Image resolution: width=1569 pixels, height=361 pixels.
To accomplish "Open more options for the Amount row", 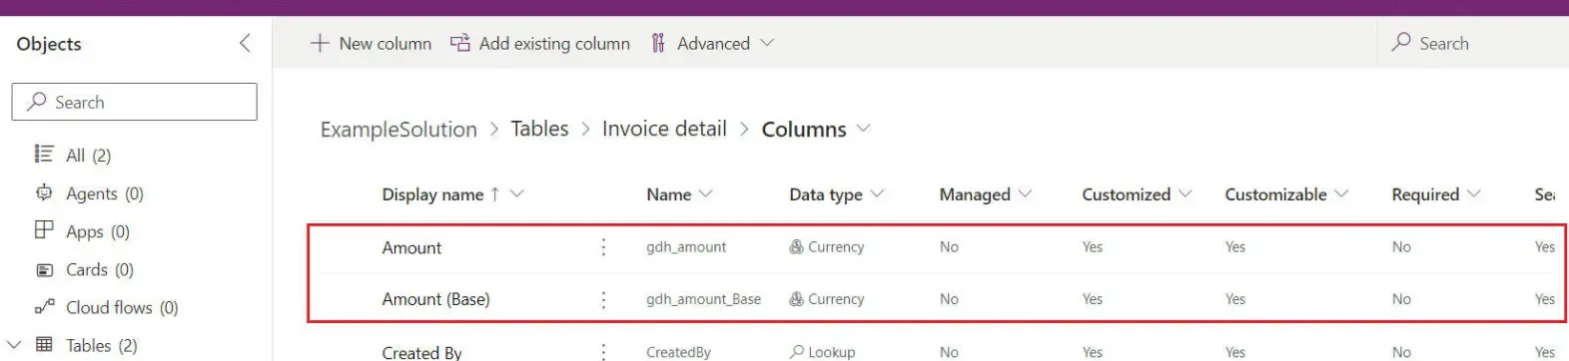I will click(603, 247).
